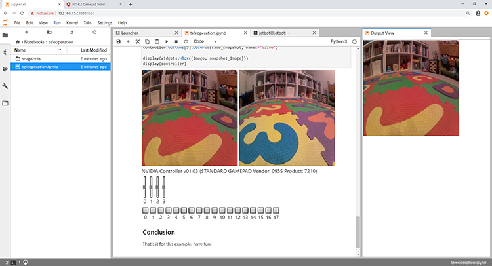
Task: Run the selected cell
Action: coord(167,41)
